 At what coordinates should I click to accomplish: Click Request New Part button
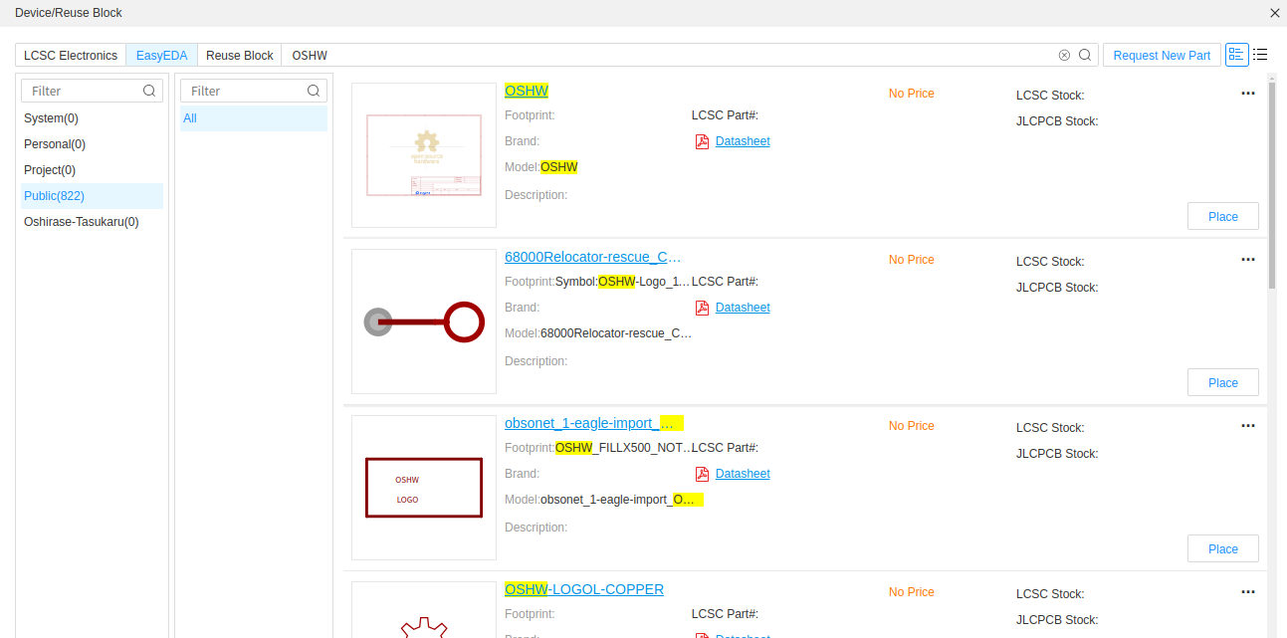point(1162,55)
